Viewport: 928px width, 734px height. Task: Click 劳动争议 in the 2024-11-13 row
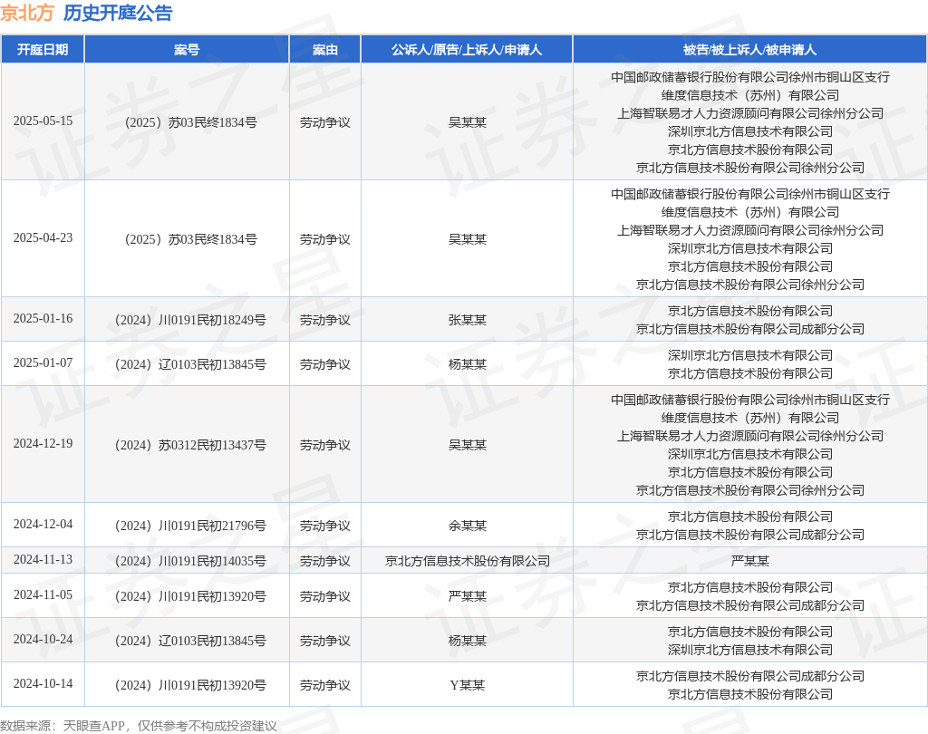(325, 561)
